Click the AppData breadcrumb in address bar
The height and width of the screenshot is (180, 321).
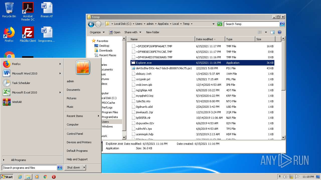163,24
